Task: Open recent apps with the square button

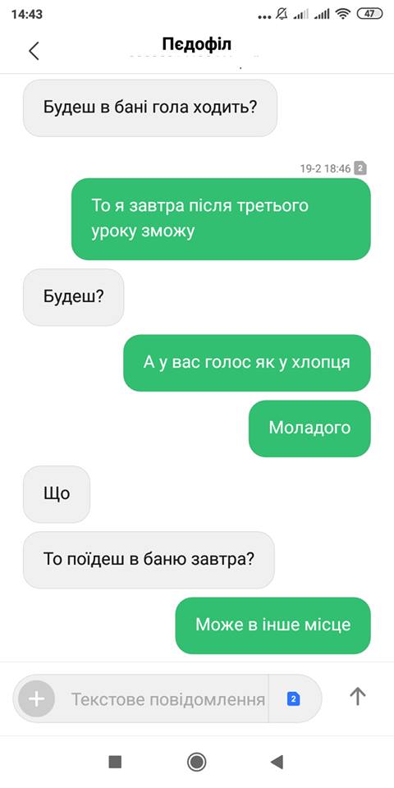Action: click(x=115, y=762)
